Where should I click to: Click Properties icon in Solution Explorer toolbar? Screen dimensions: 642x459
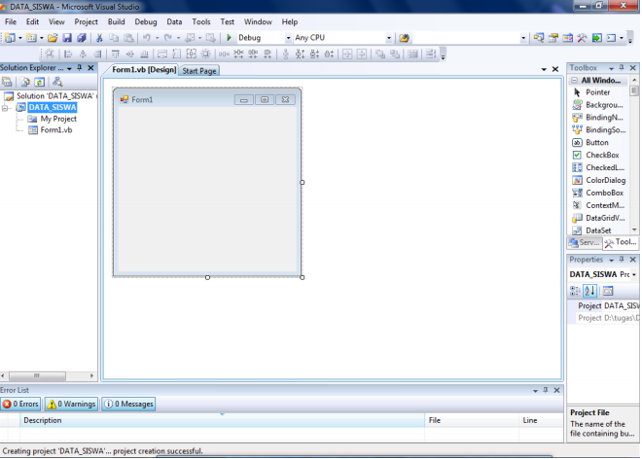[7, 82]
